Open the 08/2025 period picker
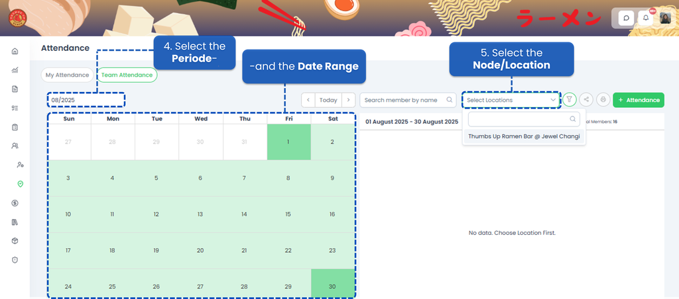The image size is (679, 299). click(86, 100)
